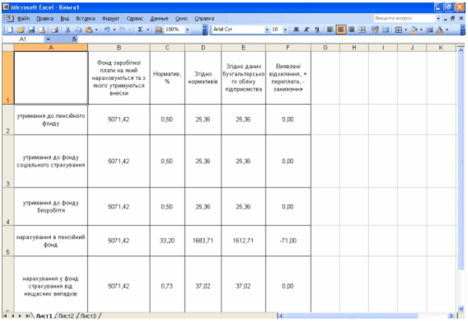Open the Формат menu

pos(110,18)
